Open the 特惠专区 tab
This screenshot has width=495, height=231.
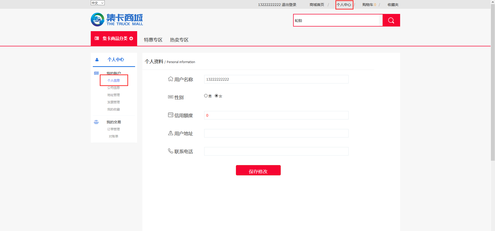(x=153, y=40)
